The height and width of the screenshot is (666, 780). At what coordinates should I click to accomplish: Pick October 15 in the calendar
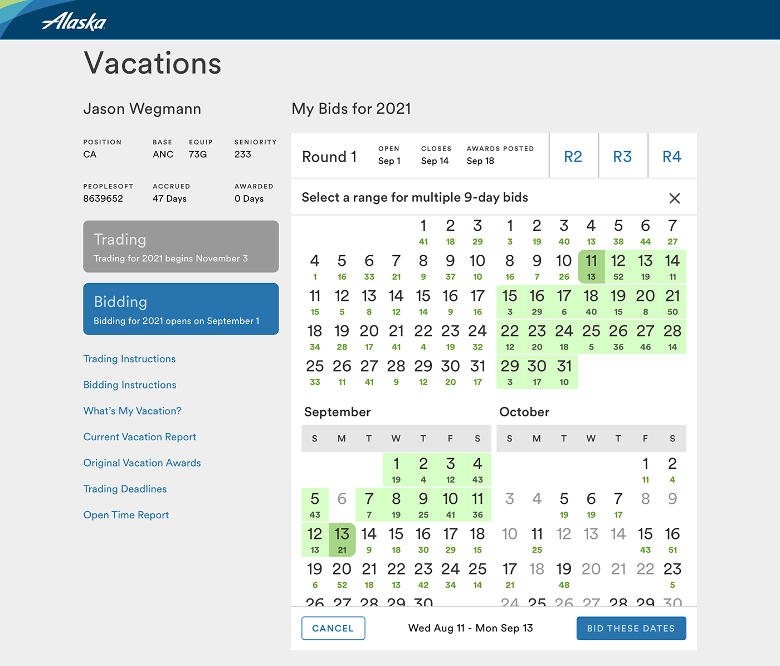click(645, 539)
